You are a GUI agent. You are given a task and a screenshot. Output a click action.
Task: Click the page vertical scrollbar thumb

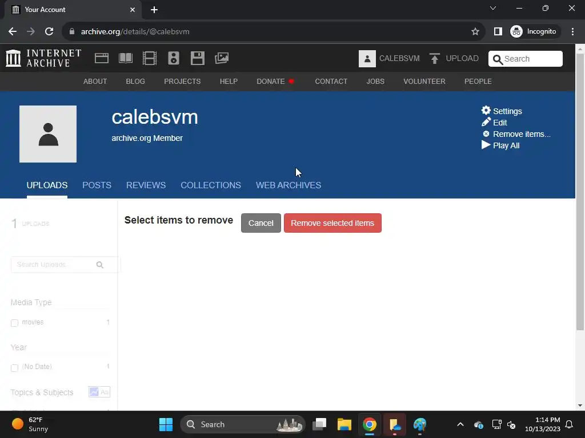pyautogui.click(x=580, y=192)
